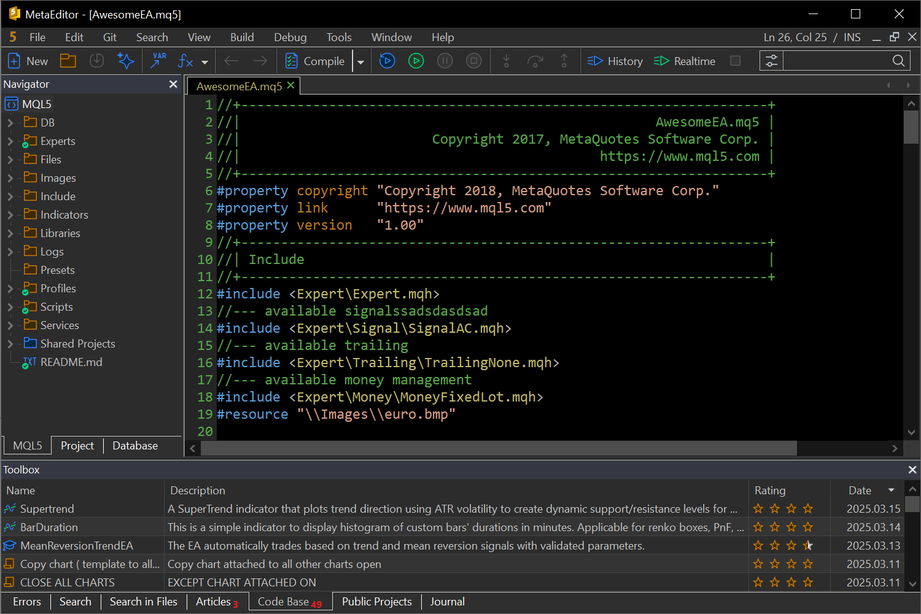Open a file with the folder icon

tap(68, 61)
